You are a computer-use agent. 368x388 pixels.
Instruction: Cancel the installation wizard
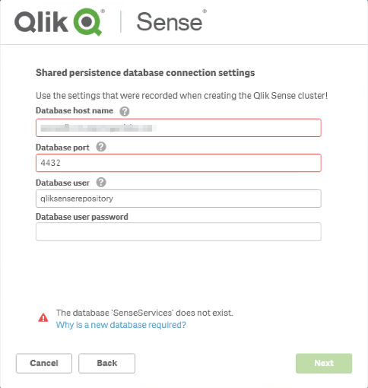pos(44,363)
